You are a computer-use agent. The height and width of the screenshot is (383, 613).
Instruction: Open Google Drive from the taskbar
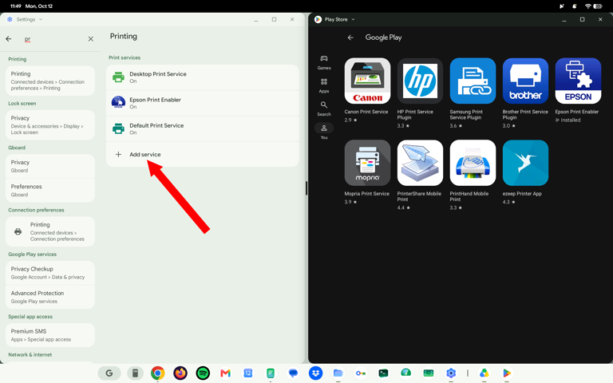tap(484, 373)
